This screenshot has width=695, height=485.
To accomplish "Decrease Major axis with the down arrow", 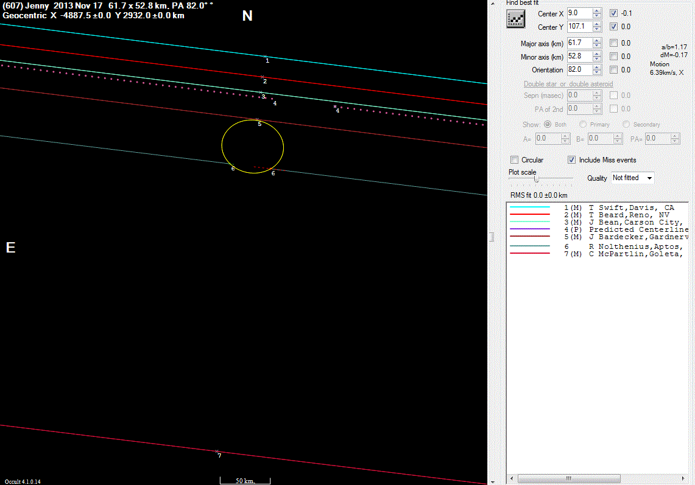I will (597, 46).
